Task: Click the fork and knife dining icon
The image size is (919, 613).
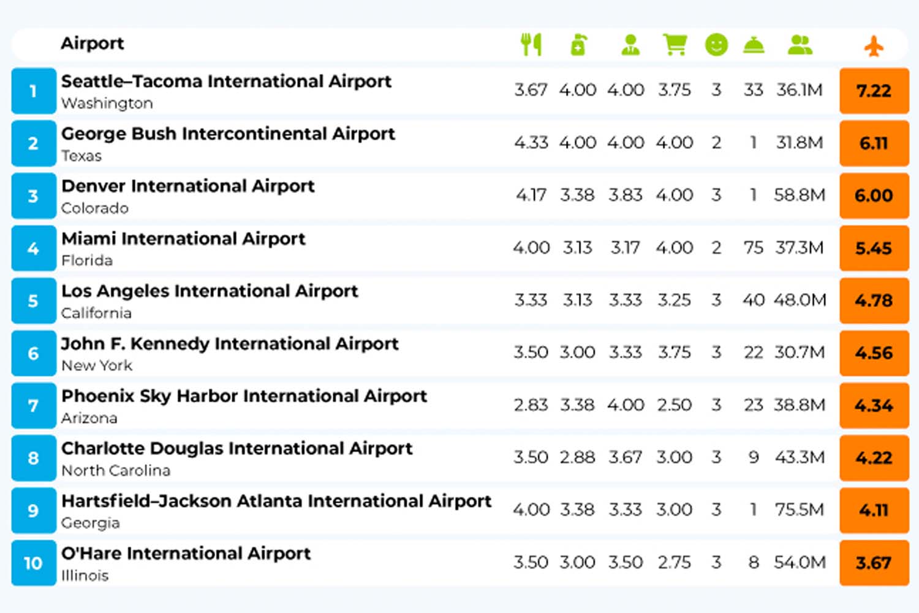Action: coord(531,45)
